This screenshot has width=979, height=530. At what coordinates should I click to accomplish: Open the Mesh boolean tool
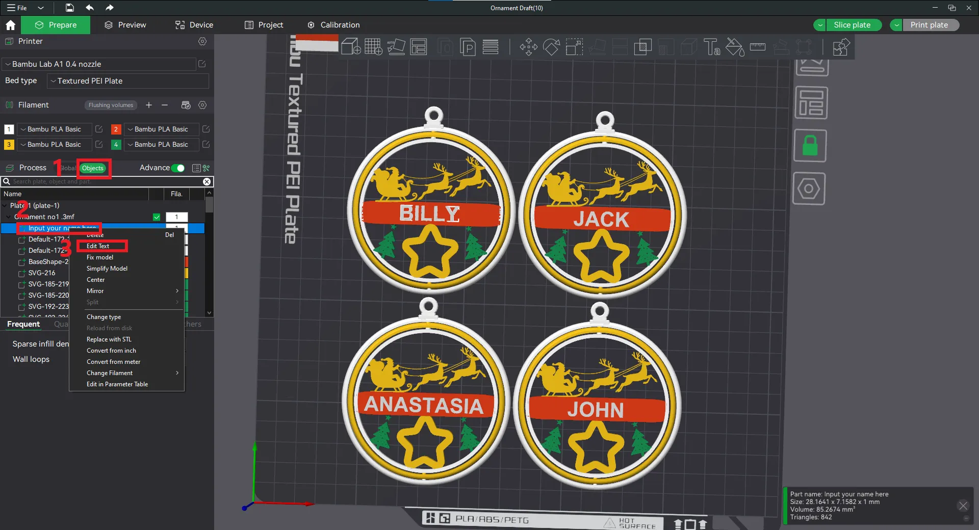643,47
